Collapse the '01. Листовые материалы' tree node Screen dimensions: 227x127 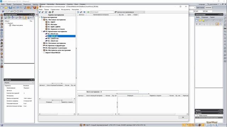[42, 20]
